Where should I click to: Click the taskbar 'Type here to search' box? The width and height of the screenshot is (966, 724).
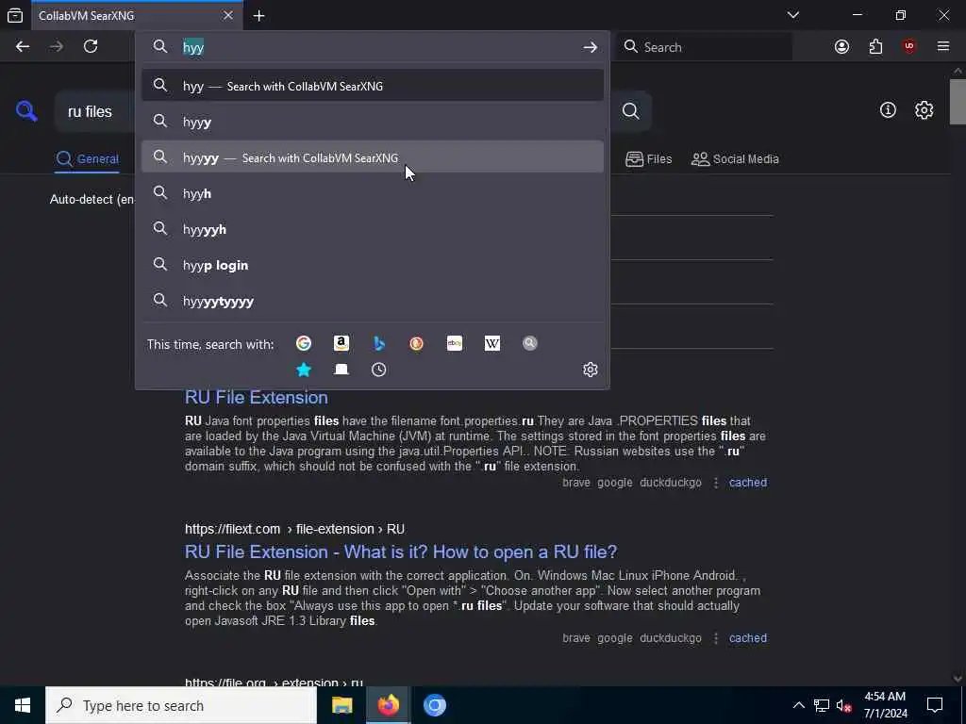click(180, 705)
